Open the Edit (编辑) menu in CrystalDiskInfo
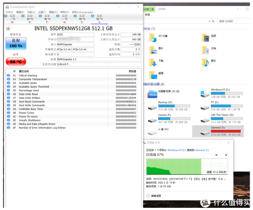 point(20,12)
